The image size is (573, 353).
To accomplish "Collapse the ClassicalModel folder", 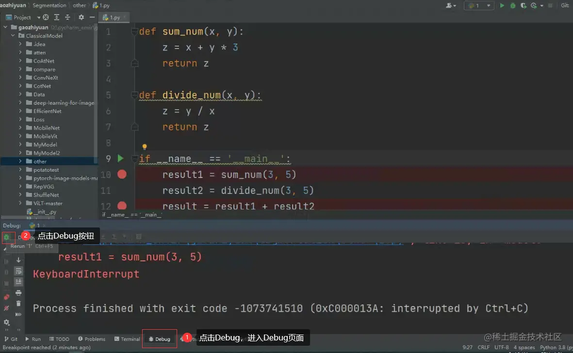I will [13, 35].
